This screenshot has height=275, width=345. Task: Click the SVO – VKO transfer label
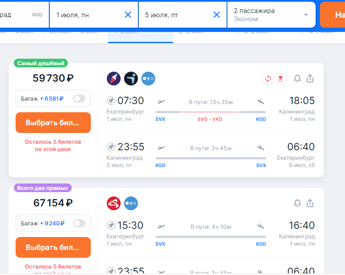point(210,119)
